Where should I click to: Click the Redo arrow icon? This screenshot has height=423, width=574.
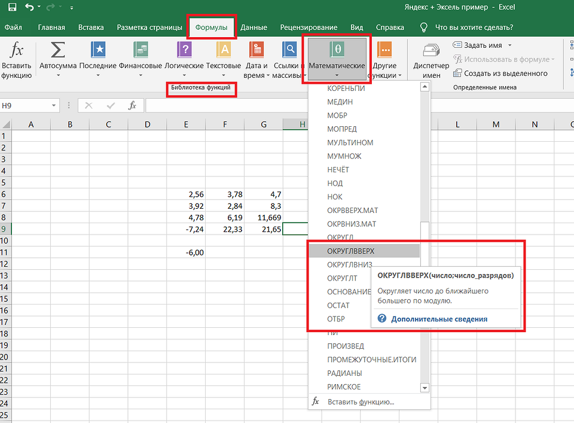pos(51,7)
